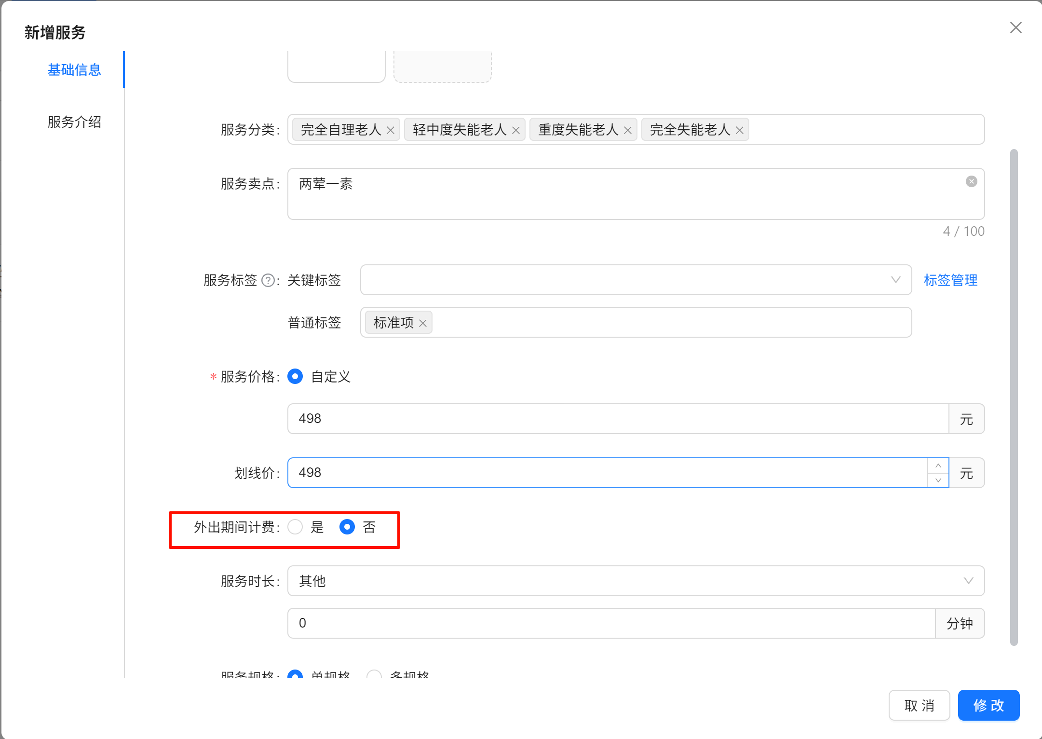Click the 取消 button
This screenshot has width=1042, height=739.
pyautogui.click(x=919, y=705)
